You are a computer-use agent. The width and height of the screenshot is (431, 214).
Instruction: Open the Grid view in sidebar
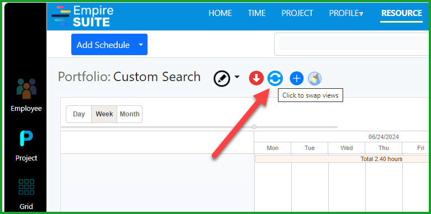click(x=27, y=194)
